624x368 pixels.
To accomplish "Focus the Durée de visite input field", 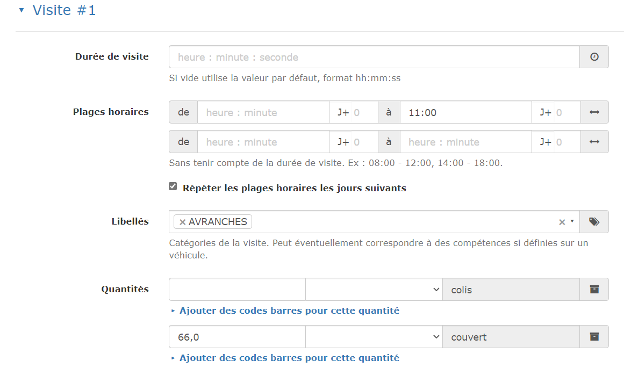I will coord(374,57).
